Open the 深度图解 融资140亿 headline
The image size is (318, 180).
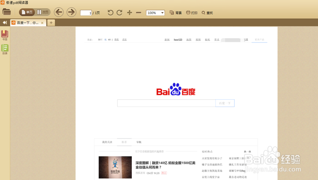click(x=165, y=165)
